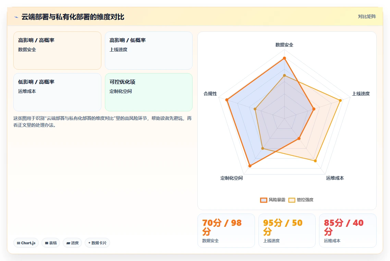Click the 管控强度 point on the 上线速度 axis
This screenshot has width=390, height=261.
tap(341, 100)
